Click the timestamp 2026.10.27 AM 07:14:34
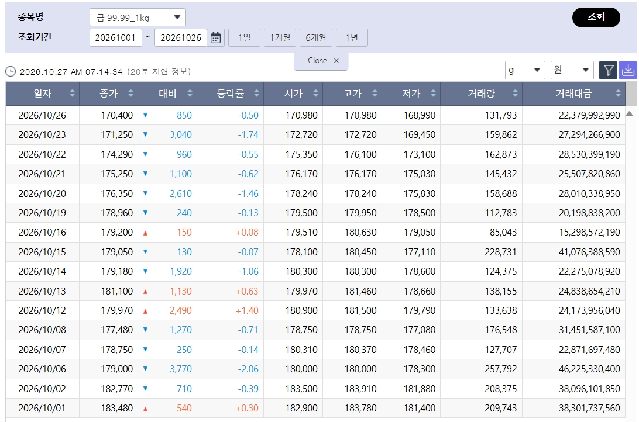 click(x=71, y=72)
